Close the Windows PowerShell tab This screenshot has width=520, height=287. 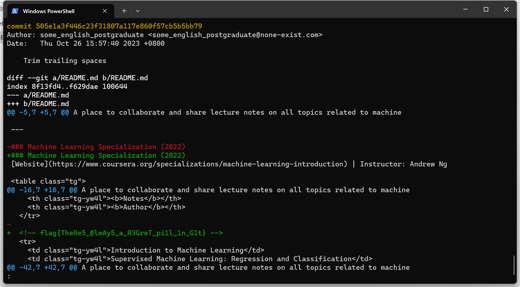click(105, 11)
